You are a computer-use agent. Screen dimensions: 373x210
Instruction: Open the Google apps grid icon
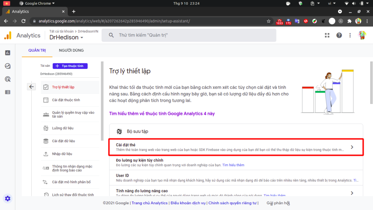pos(327,35)
